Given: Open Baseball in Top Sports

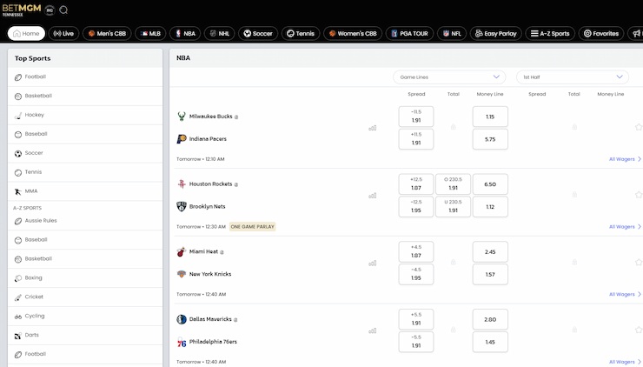Looking at the screenshot, I should [x=85, y=134].
